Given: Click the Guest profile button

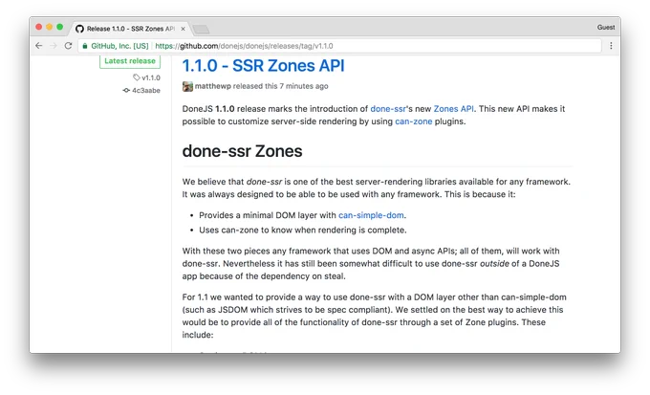Looking at the screenshot, I should click(x=606, y=27).
